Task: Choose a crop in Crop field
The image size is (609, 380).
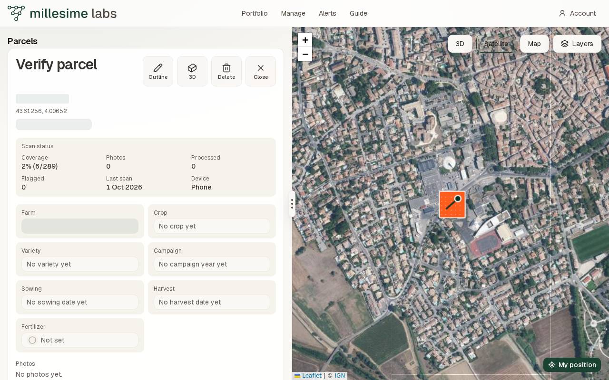Action: pos(212,226)
